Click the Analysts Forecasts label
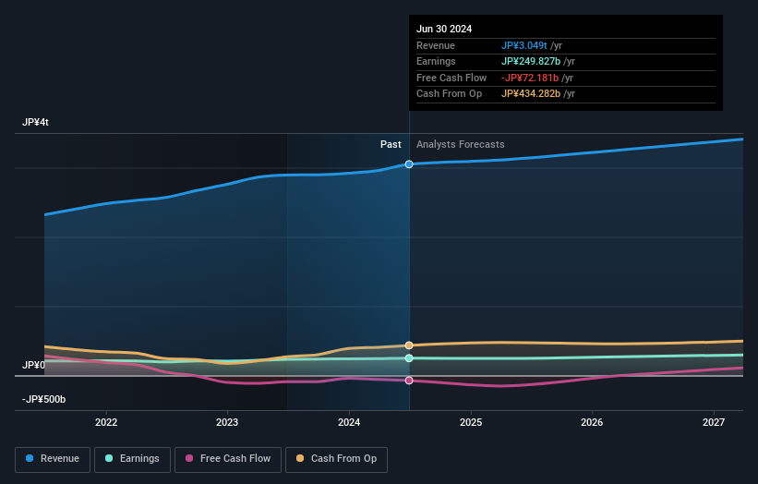Viewport: 758px width, 484px height. pos(460,145)
